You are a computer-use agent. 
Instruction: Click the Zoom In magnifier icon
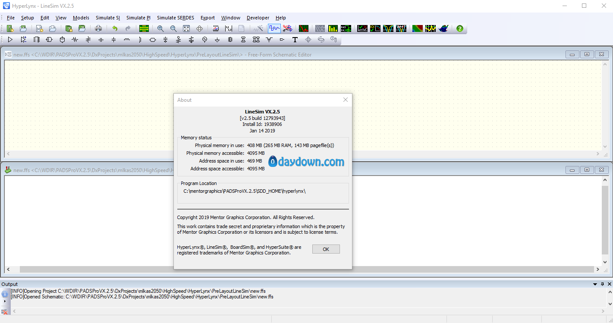coord(160,28)
